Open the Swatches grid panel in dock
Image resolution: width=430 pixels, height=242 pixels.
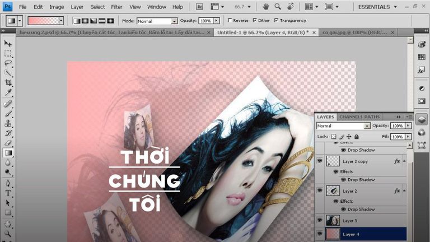pos(422,57)
